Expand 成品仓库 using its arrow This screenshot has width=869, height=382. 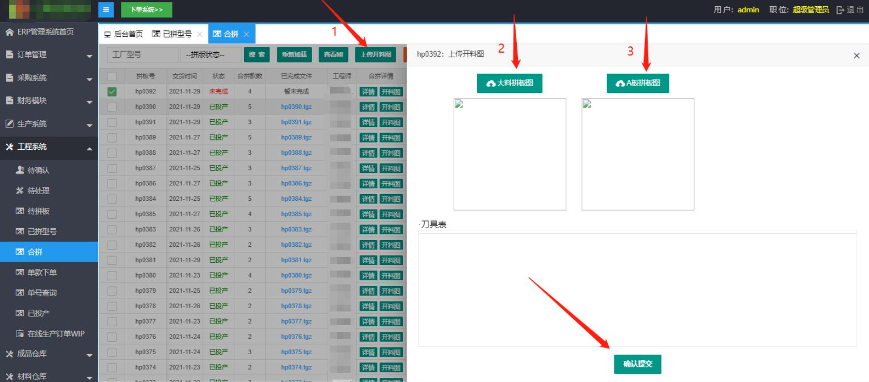89,355
